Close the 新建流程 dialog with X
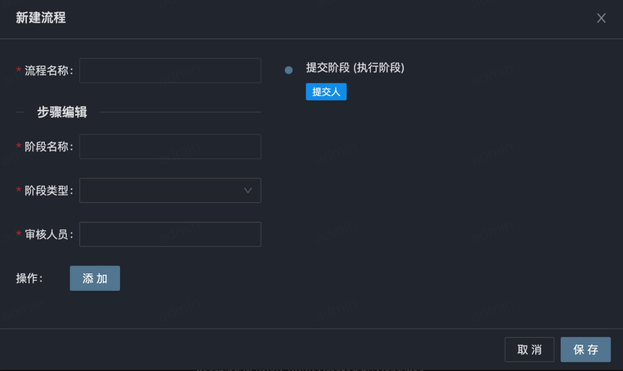 point(601,18)
